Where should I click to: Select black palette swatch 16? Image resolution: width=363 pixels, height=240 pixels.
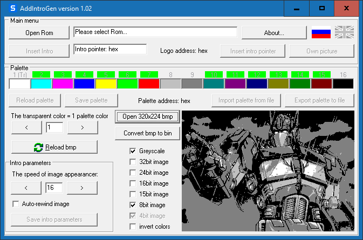[x=343, y=84]
